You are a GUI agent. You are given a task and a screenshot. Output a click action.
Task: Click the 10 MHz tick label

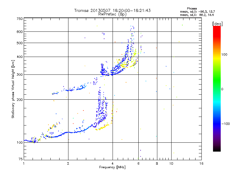tap(171, 163)
